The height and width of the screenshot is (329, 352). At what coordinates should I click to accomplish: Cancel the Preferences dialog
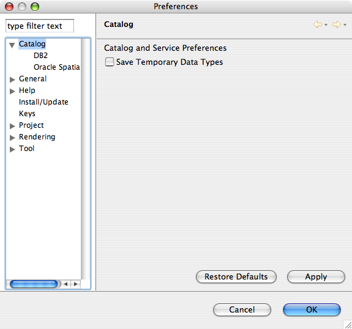(x=242, y=309)
